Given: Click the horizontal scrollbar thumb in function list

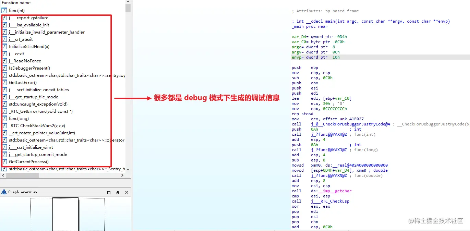Looking at the screenshot, I should (22, 175).
